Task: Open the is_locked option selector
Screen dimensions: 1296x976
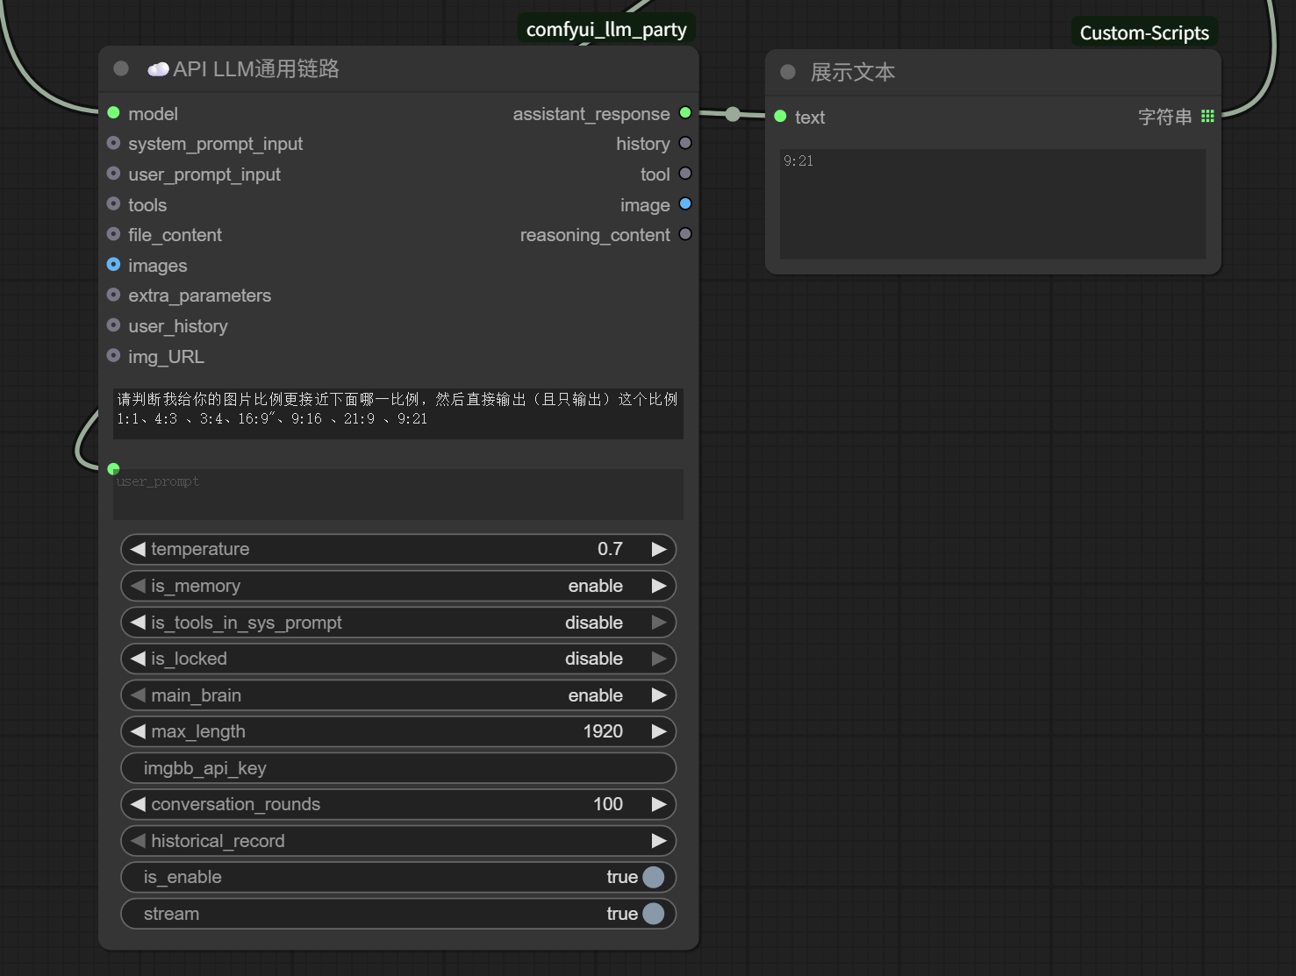Action: (x=398, y=659)
